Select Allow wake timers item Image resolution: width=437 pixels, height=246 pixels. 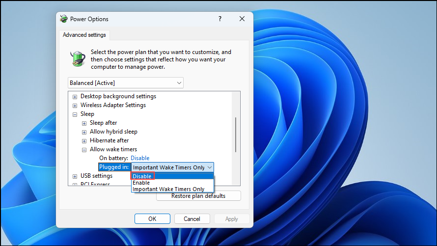tap(113, 149)
